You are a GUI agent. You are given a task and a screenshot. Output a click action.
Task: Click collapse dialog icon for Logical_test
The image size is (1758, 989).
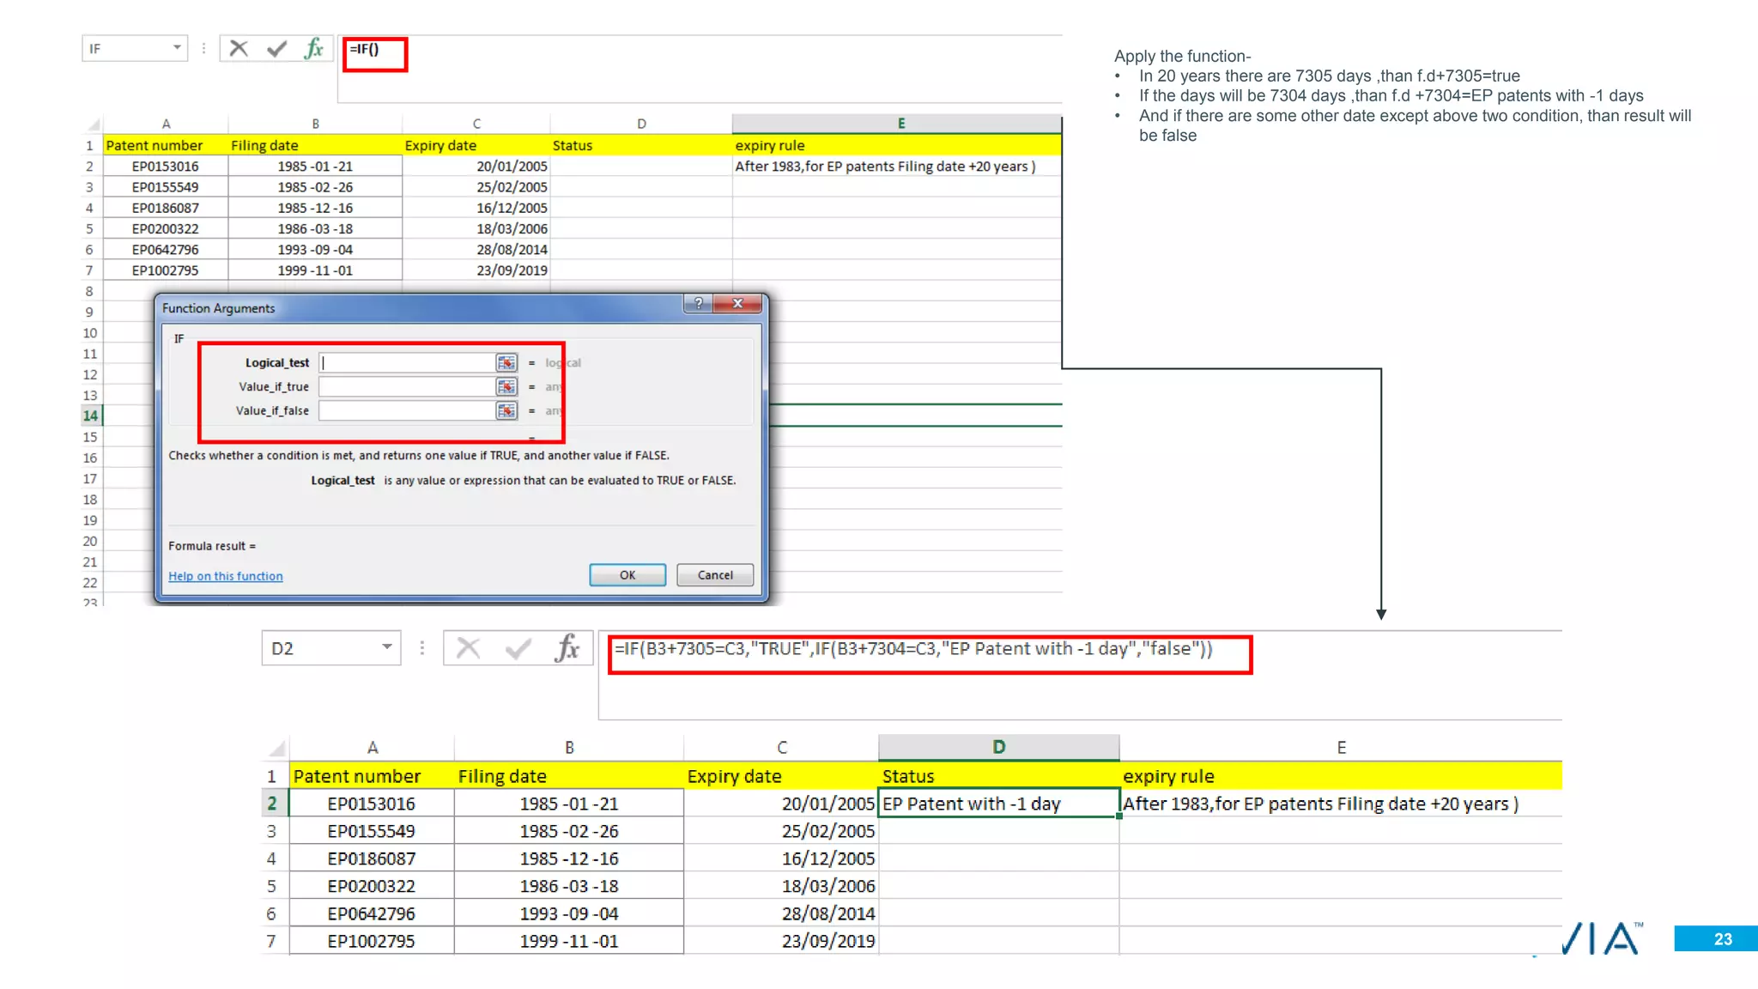506,363
